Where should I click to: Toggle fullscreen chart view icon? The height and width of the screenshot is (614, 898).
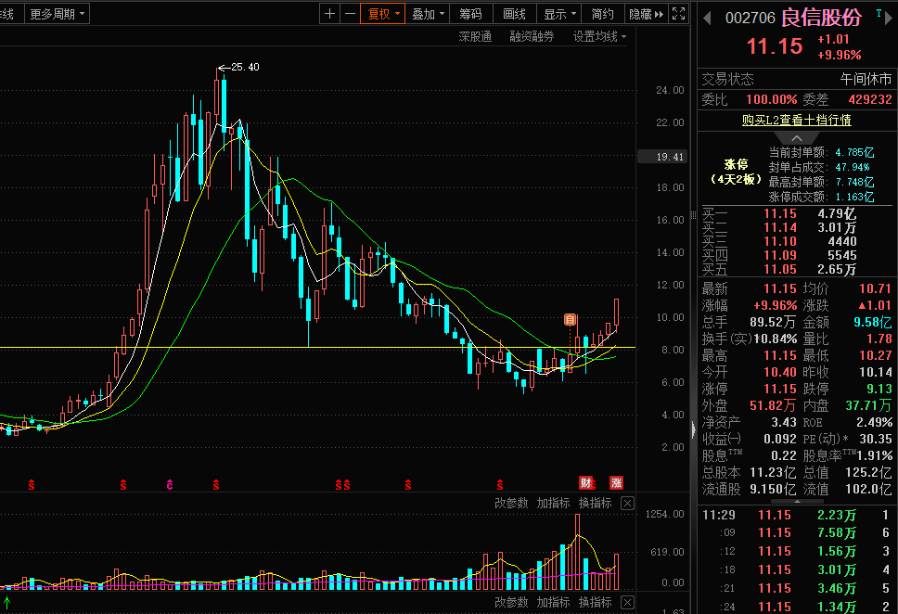pyautogui.click(x=679, y=14)
